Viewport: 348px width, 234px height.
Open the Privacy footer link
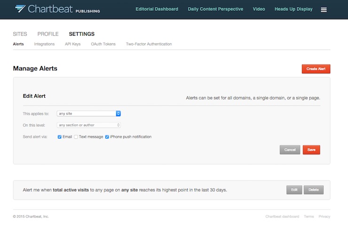click(324, 217)
